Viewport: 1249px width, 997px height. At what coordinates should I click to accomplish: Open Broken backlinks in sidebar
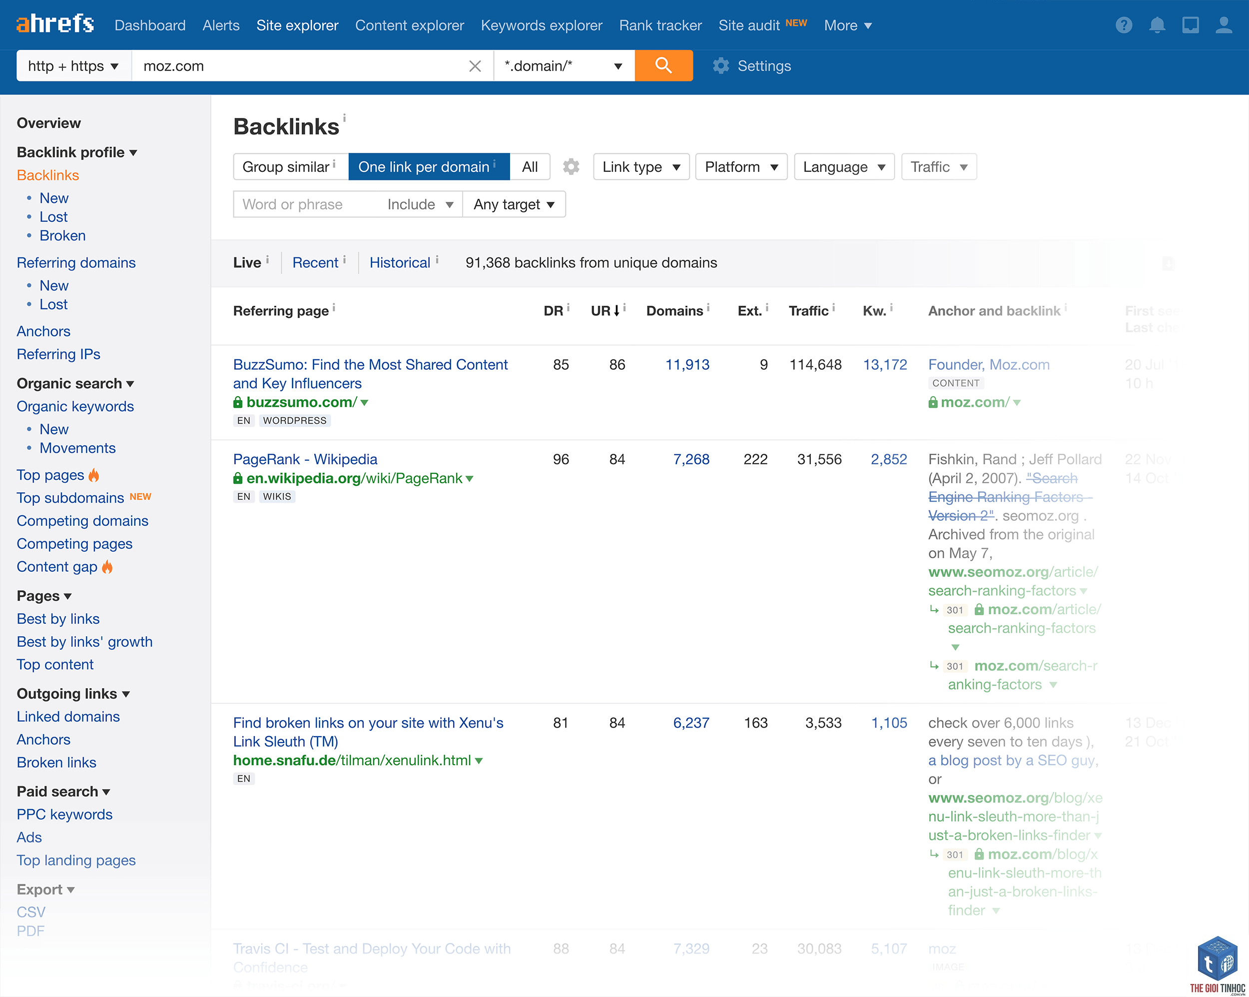(x=62, y=235)
